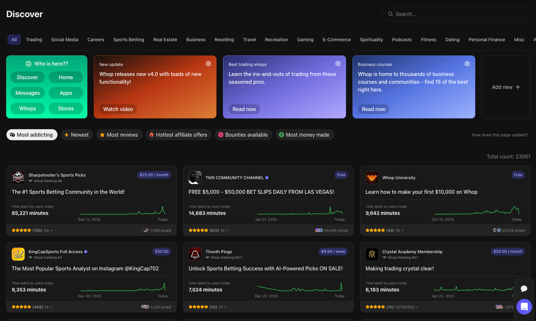Click the Whops button
The image size is (536, 321).
[28, 108]
